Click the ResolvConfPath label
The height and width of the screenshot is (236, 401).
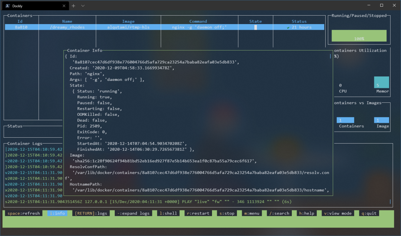click(x=88, y=167)
